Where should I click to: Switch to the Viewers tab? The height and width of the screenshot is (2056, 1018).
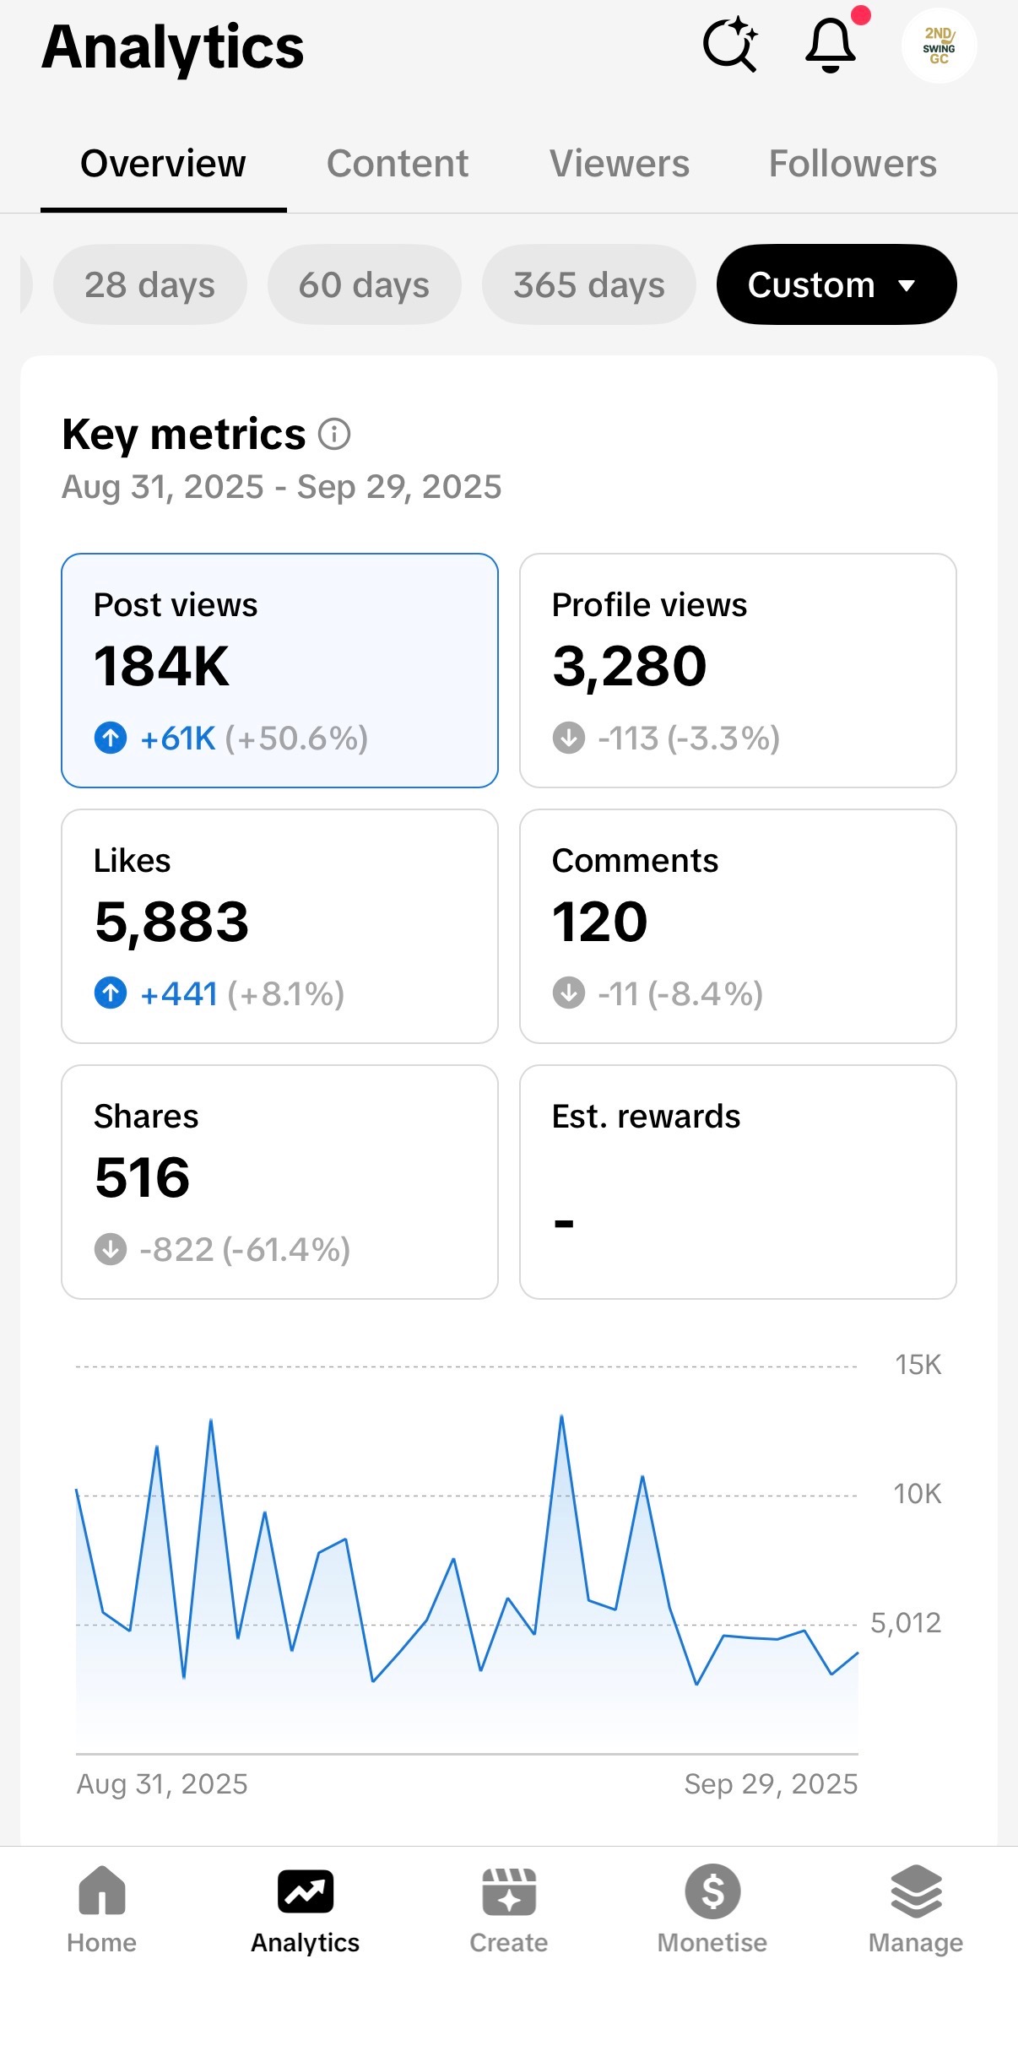(x=619, y=164)
